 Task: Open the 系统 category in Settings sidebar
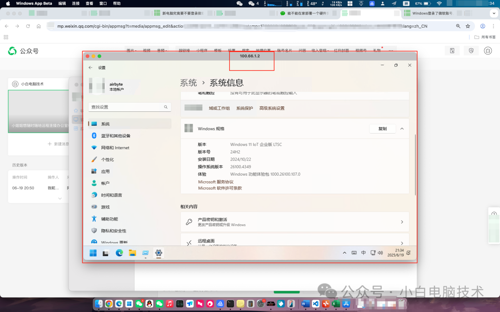tap(130, 124)
